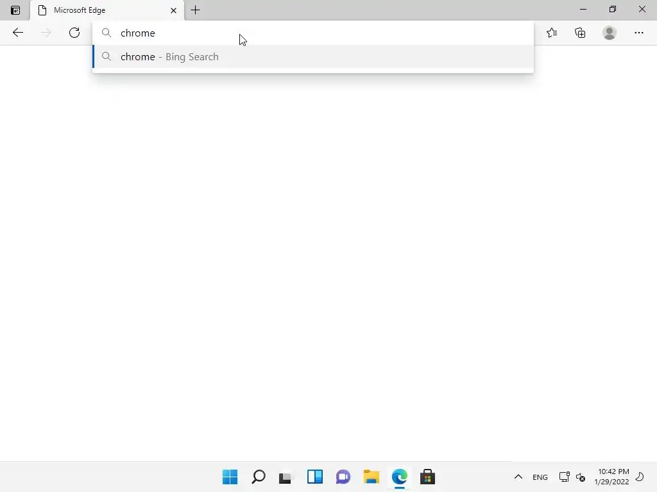The height and width of the screenshot is (492, 657).
Task: Click the Edge icon on taskbar
Action: [399, 477]
